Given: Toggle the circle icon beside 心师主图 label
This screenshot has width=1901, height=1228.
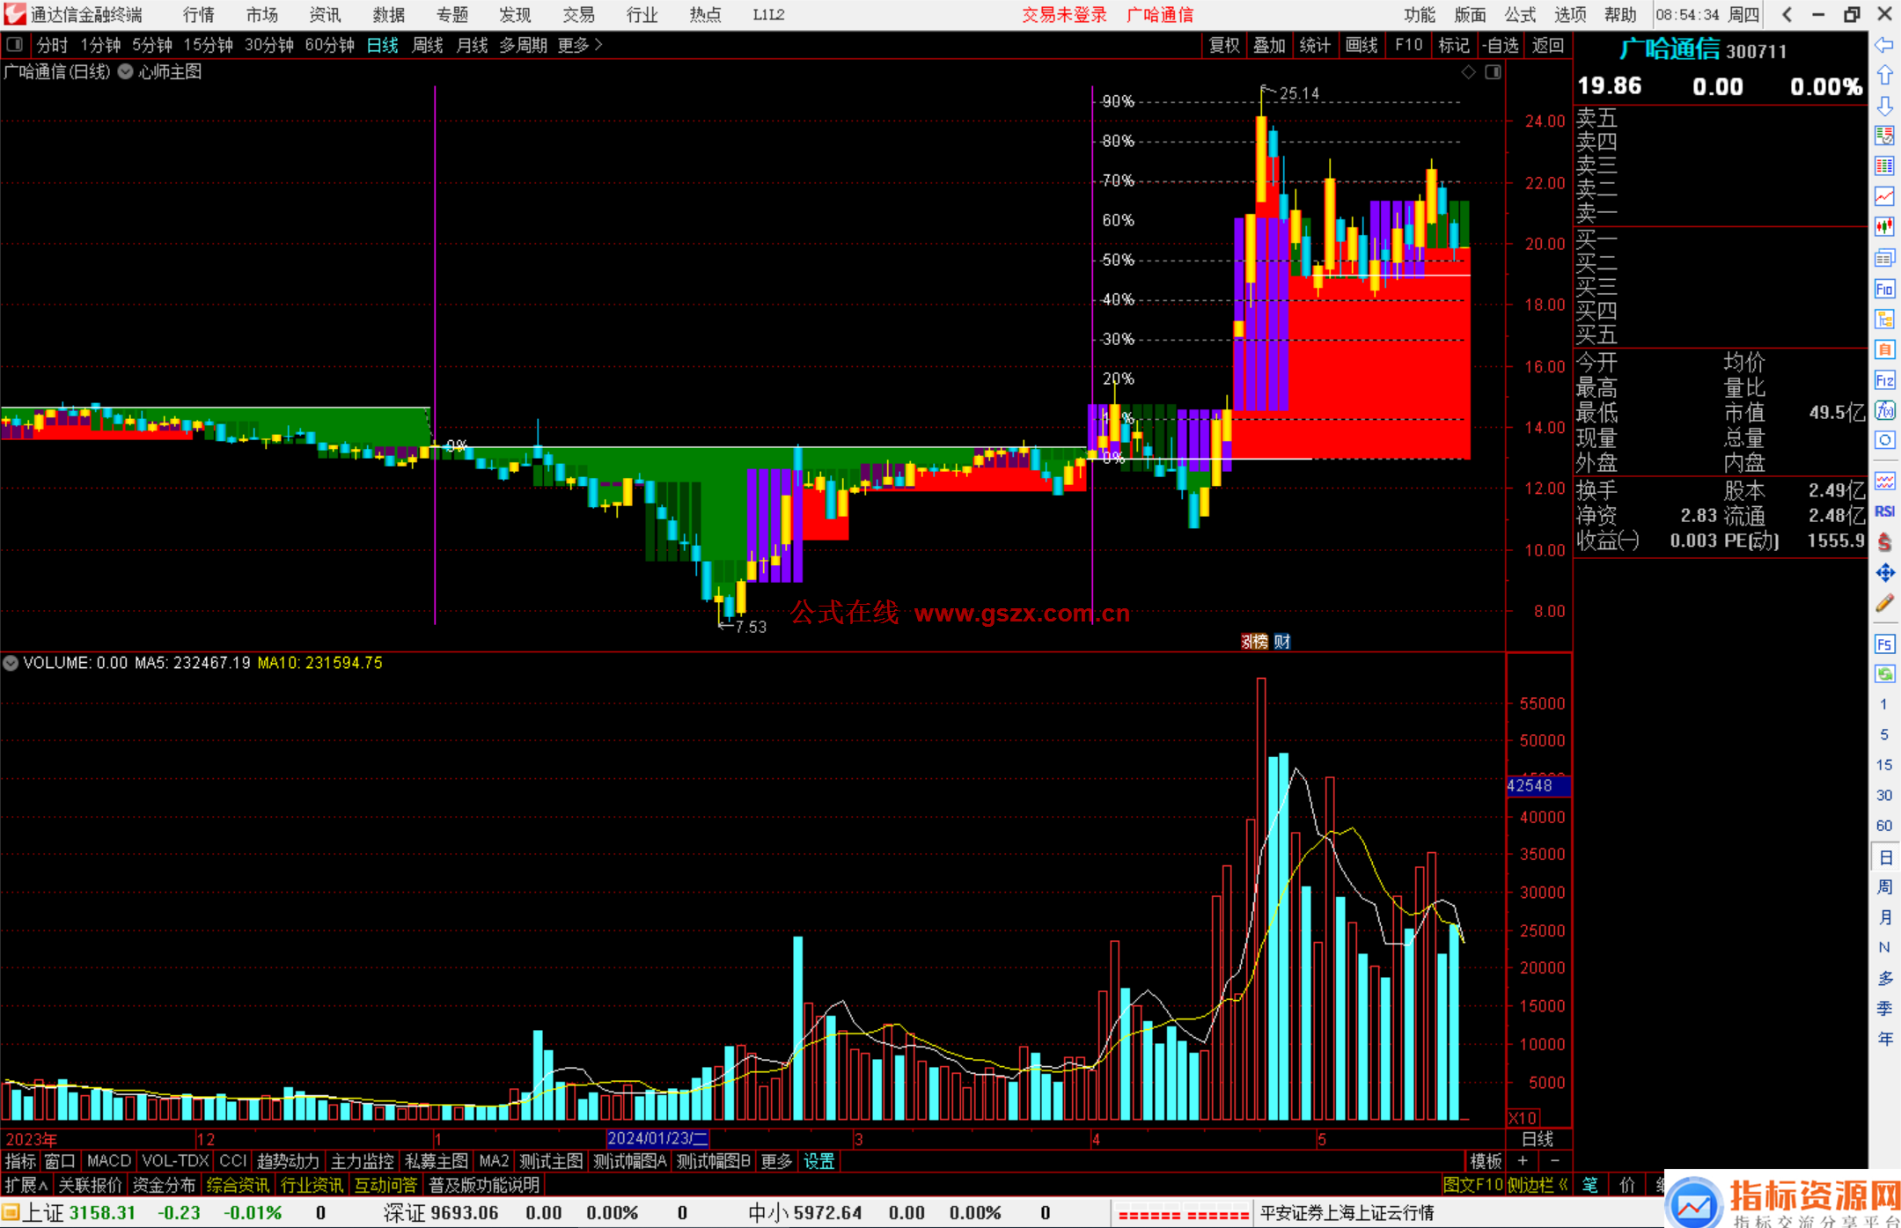Looking at the screenshot, I should (x=126, y=72).
